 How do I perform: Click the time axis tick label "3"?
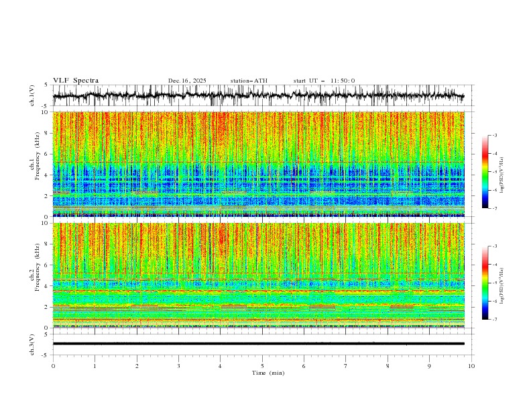[x=178, y=366]
